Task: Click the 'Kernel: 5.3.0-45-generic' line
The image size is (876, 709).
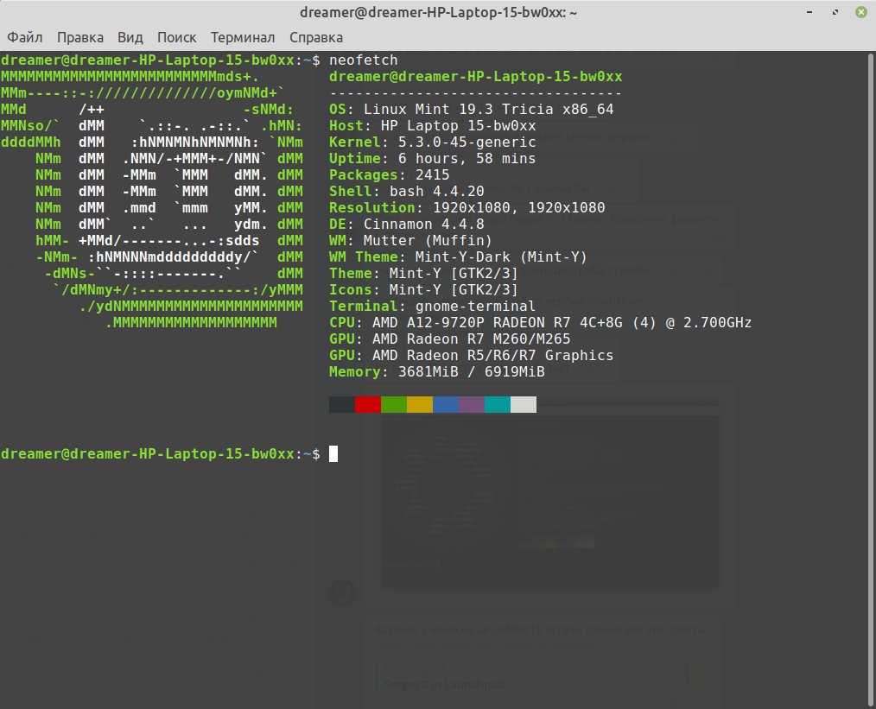Action: coord(433,142)
